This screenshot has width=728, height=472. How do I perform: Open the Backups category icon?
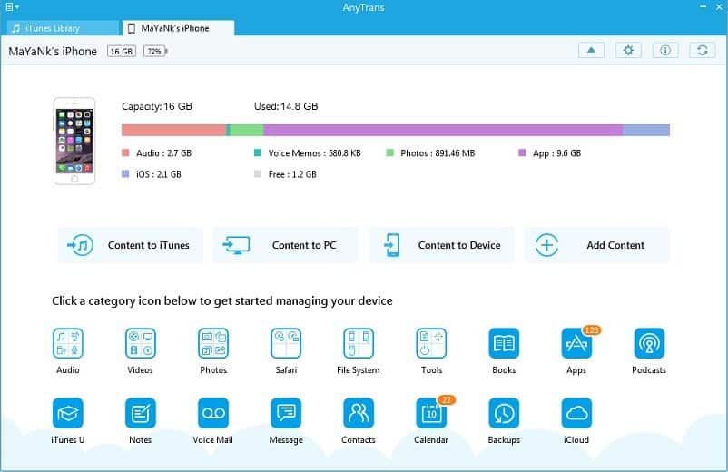tap(504, 413)
